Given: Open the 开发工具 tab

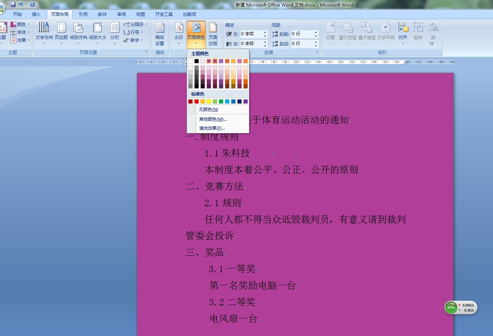Looking at the screenshot, I should click(164, 14).
